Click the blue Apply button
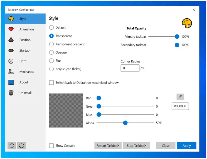 click(186, 146)
